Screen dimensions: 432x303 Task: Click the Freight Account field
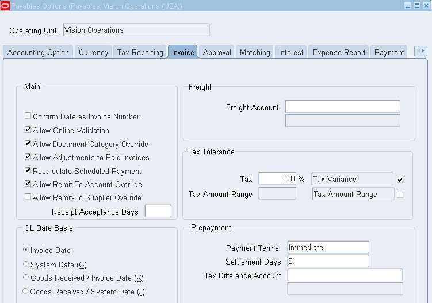coord(342,107)
